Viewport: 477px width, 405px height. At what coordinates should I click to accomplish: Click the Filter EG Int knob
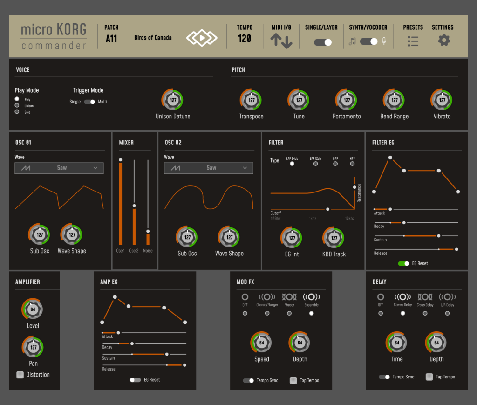(292, 238)
